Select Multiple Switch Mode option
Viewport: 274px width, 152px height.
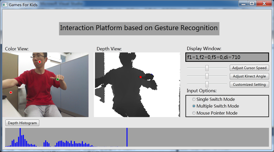click(194, 106)
